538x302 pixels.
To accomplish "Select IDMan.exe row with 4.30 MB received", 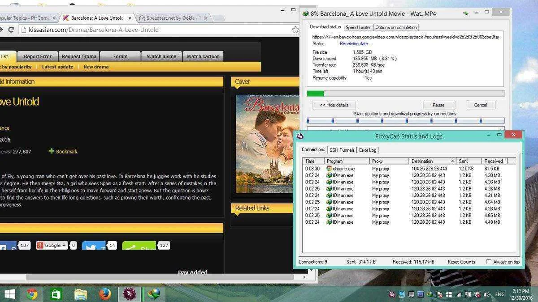I will click(x=410, y=175).
